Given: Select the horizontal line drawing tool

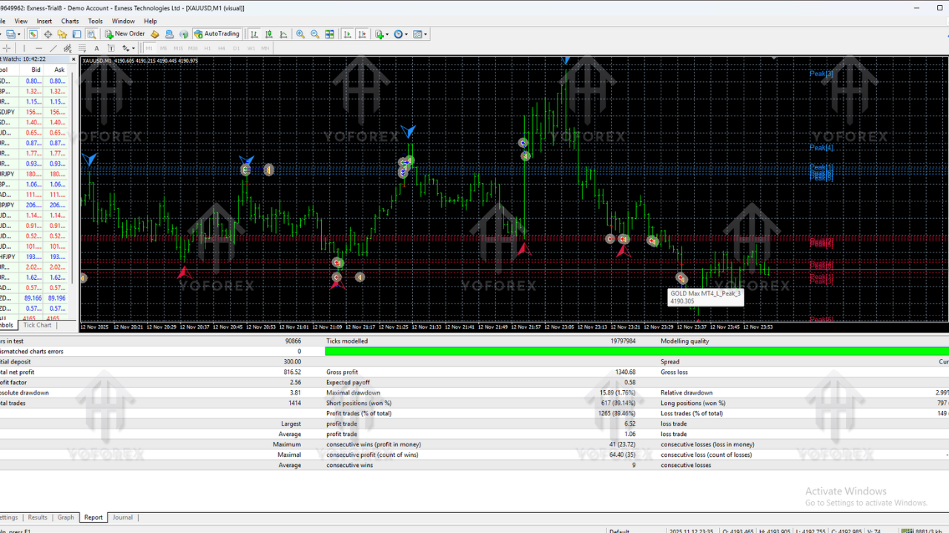Looking at the screenshot, I should pos(39,48).
